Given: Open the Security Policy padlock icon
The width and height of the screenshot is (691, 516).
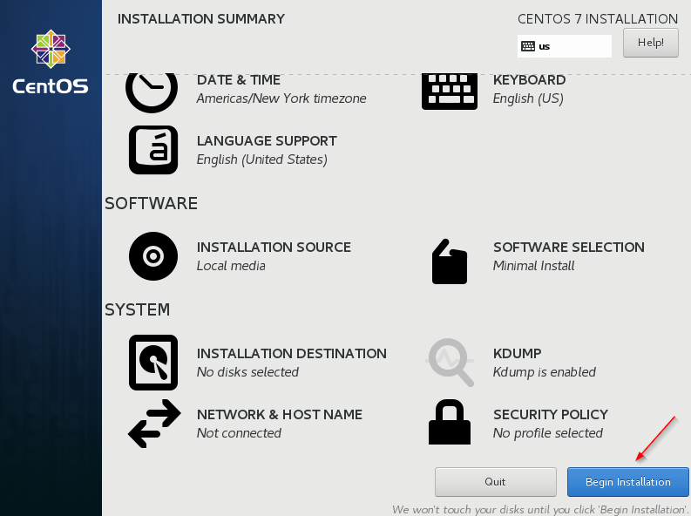Looking at the screenshot, I should tap(450, 422).
